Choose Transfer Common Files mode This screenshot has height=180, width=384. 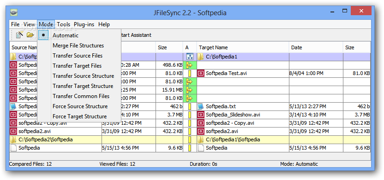[79, 96]
